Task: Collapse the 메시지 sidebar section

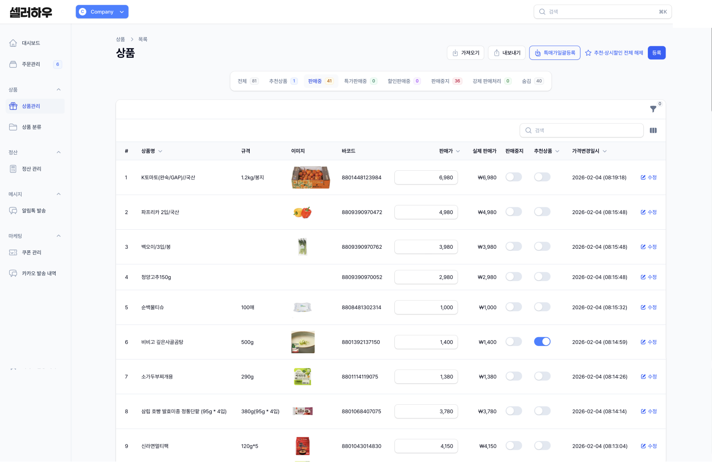Action: click(59, 194)
